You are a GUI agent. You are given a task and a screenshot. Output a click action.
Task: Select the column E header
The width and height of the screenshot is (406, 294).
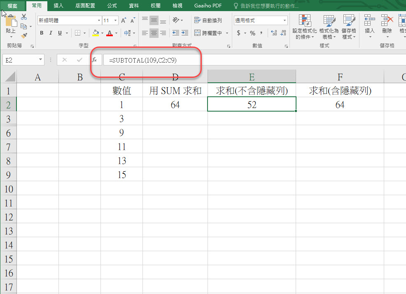pyautogui.click(x=252, y=77)
